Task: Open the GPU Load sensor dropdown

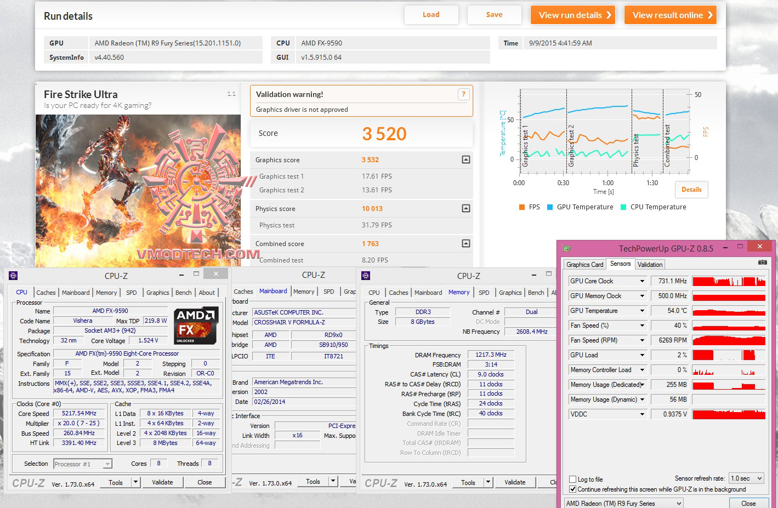Action: point(643,355)
